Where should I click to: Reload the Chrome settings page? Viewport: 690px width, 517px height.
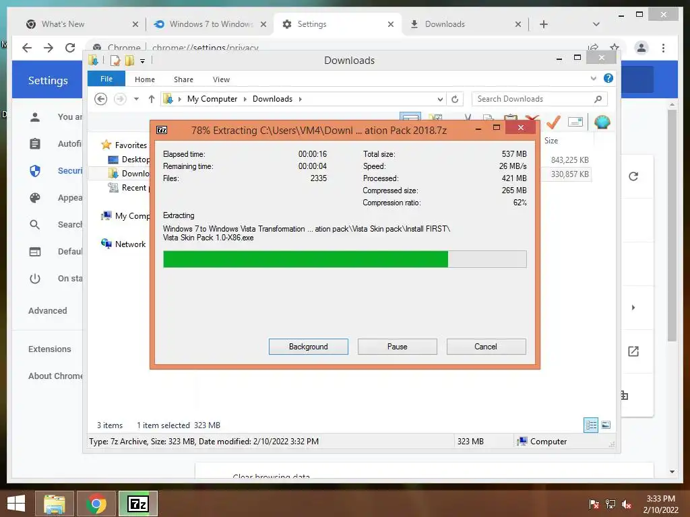point(70,48)
